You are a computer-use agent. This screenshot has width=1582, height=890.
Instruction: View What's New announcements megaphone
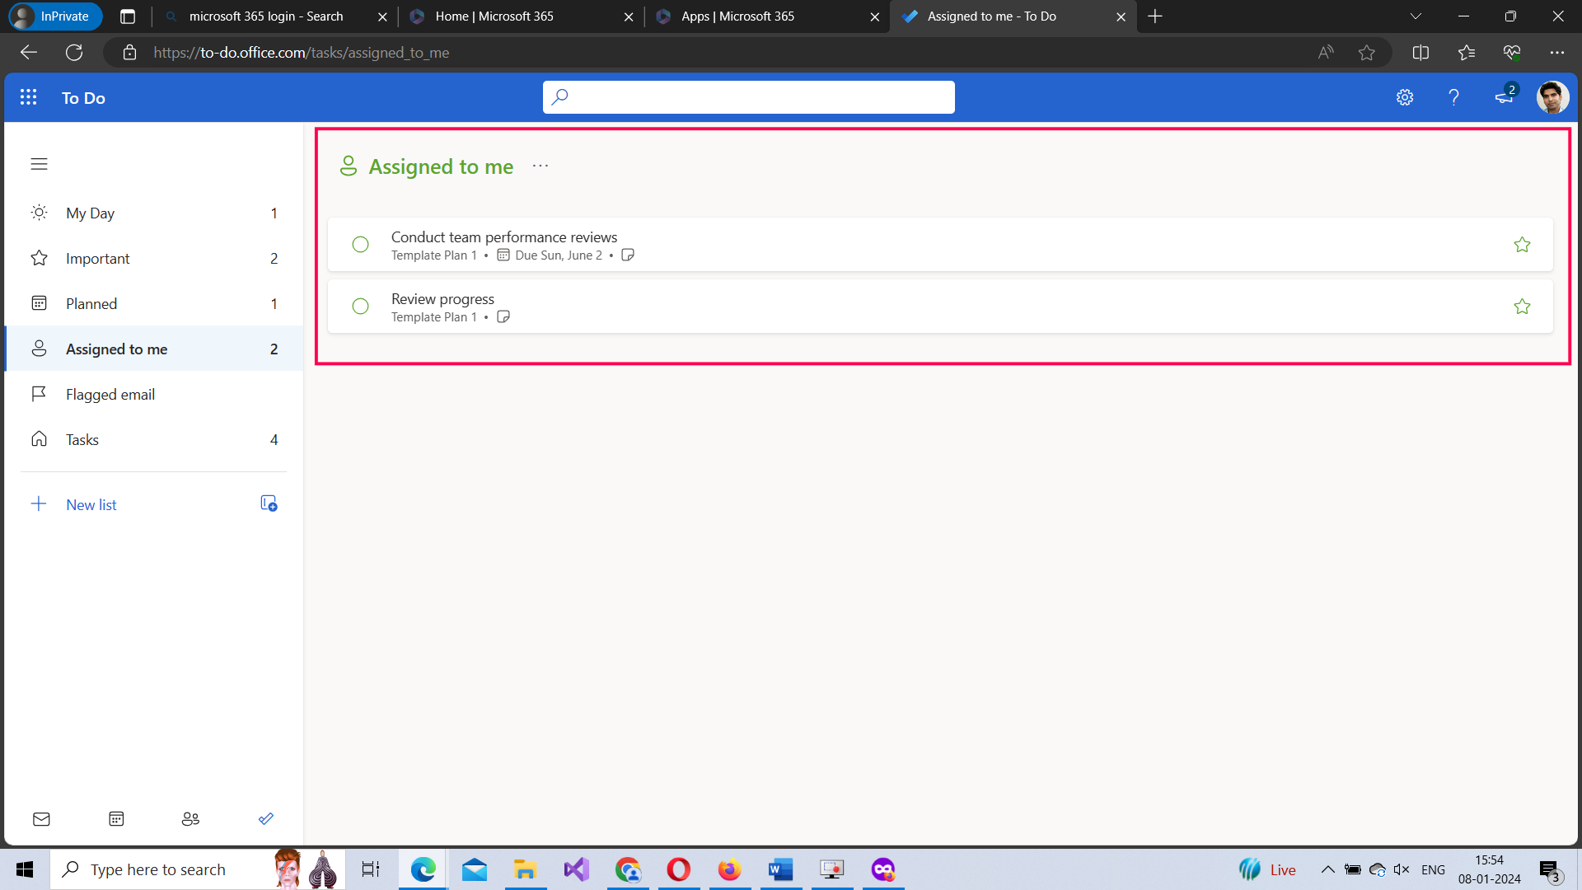pos(1503,97)
